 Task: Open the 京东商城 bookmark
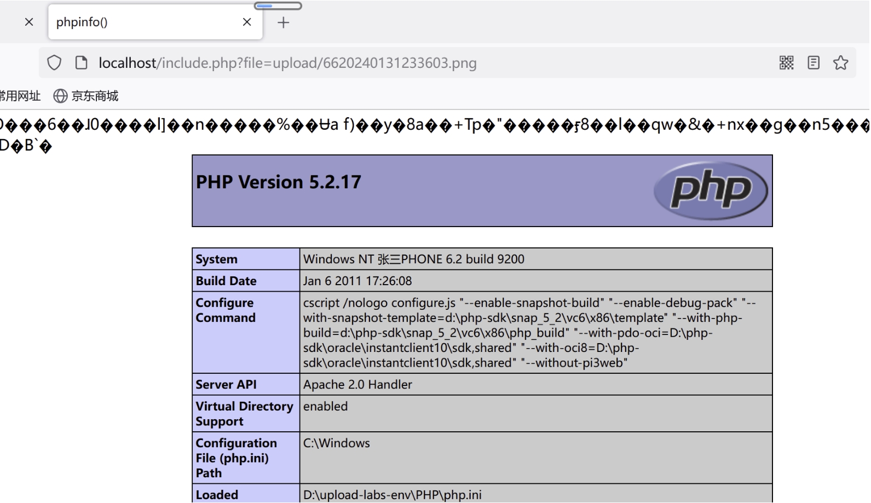(86, 96)
